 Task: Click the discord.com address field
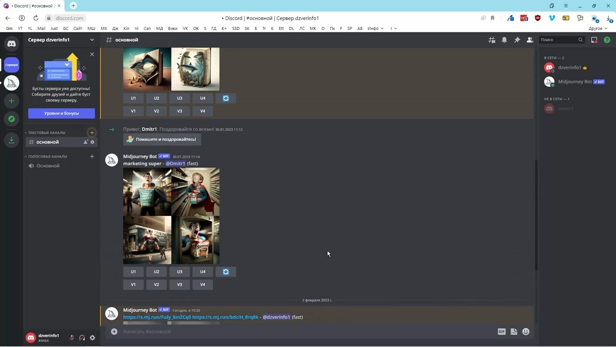(69, 18)
